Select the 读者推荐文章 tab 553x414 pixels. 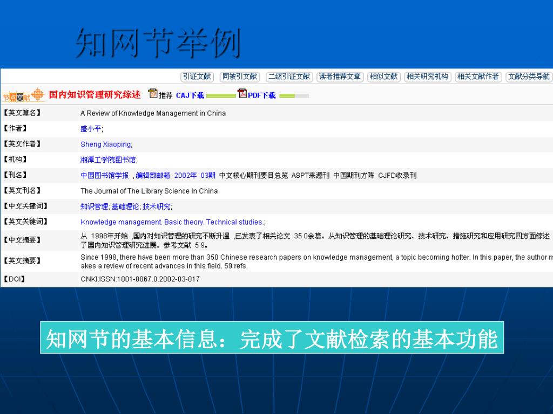pyautogui.click(x=340, y=77)
